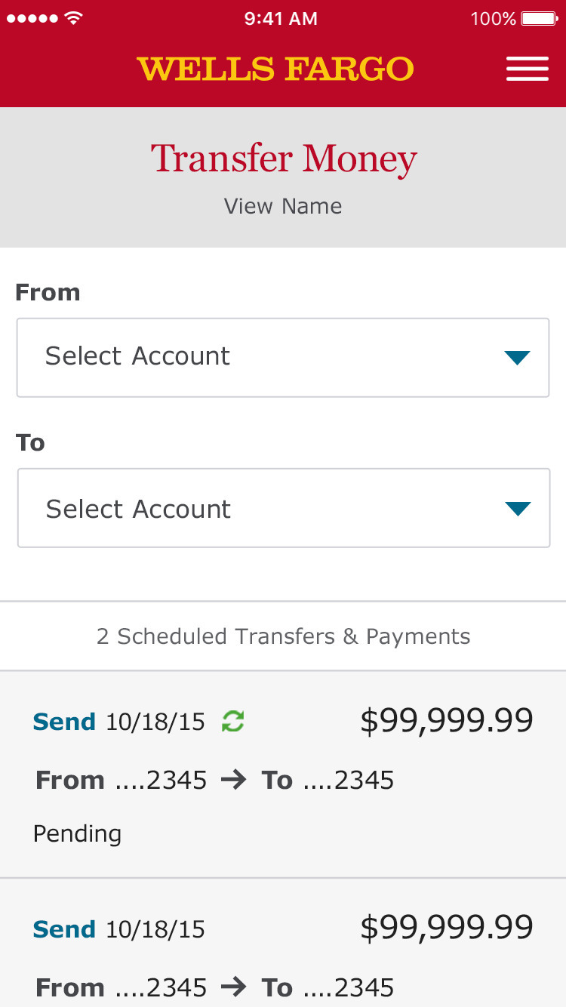566x1007 pixels.
Task: Open the To Select Account field
Action: [257, 509]
